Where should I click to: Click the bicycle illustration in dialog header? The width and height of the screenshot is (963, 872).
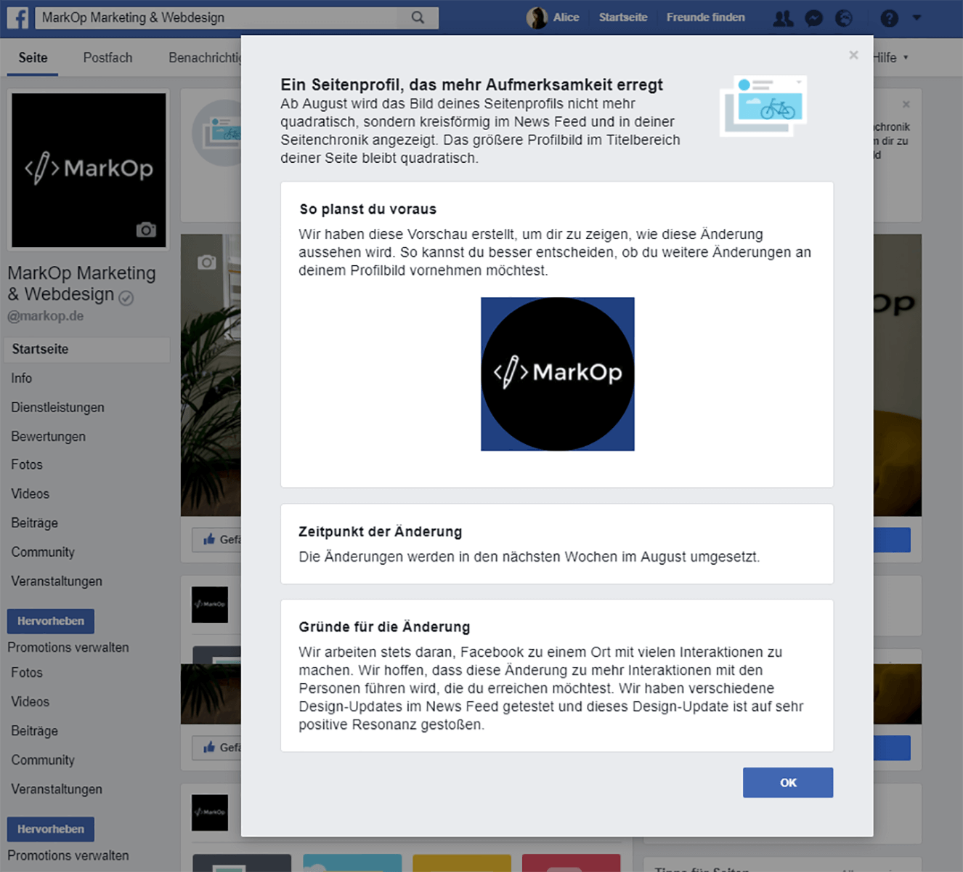[x=763, y=105]
